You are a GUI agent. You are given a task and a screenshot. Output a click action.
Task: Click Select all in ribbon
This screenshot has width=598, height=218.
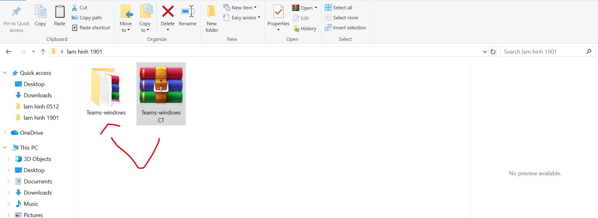tap(339, 7)
